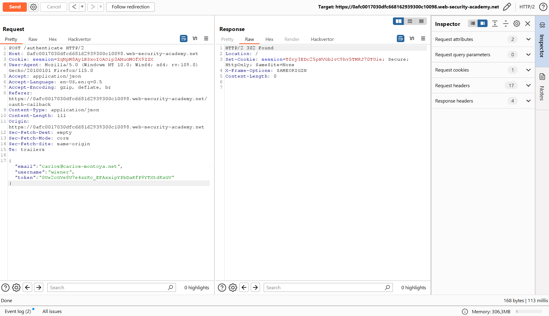Image resolution: width=549 pixels, height=316 pixels.
Task: Go to next request with forward arrow
Action: [x=93, y=7]
